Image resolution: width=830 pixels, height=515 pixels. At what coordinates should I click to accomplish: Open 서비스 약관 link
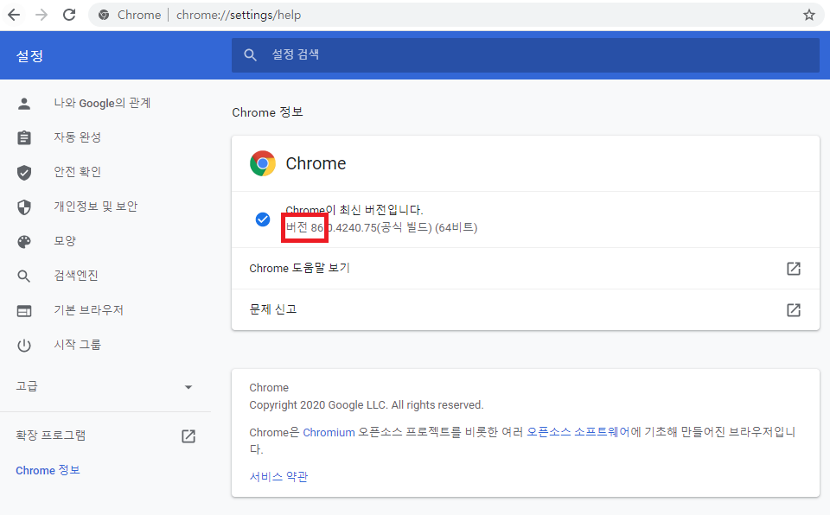point(278,476)
